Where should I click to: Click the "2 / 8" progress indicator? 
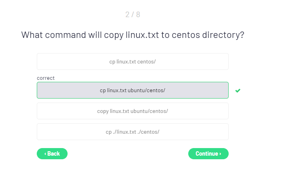(x=133, y=15)
